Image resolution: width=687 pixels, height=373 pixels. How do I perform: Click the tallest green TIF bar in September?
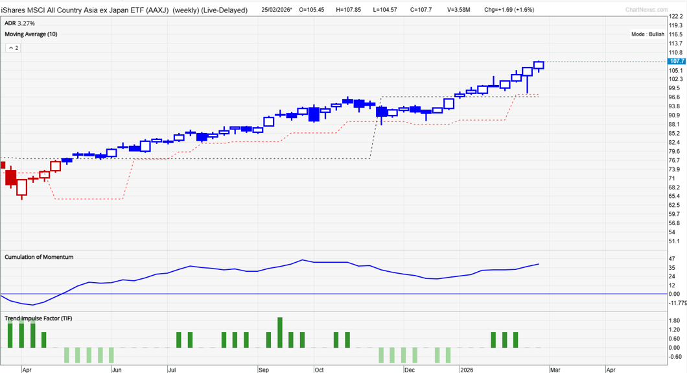tap(280, 333)
